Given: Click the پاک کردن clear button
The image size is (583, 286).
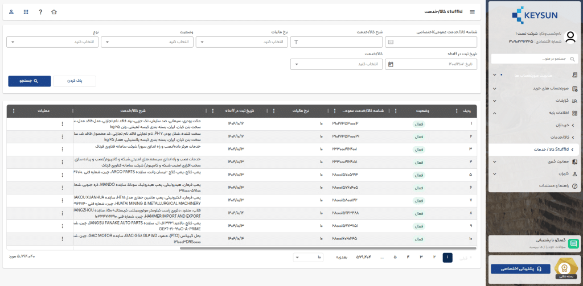Looking at the screenshot, I should point(75,81).
